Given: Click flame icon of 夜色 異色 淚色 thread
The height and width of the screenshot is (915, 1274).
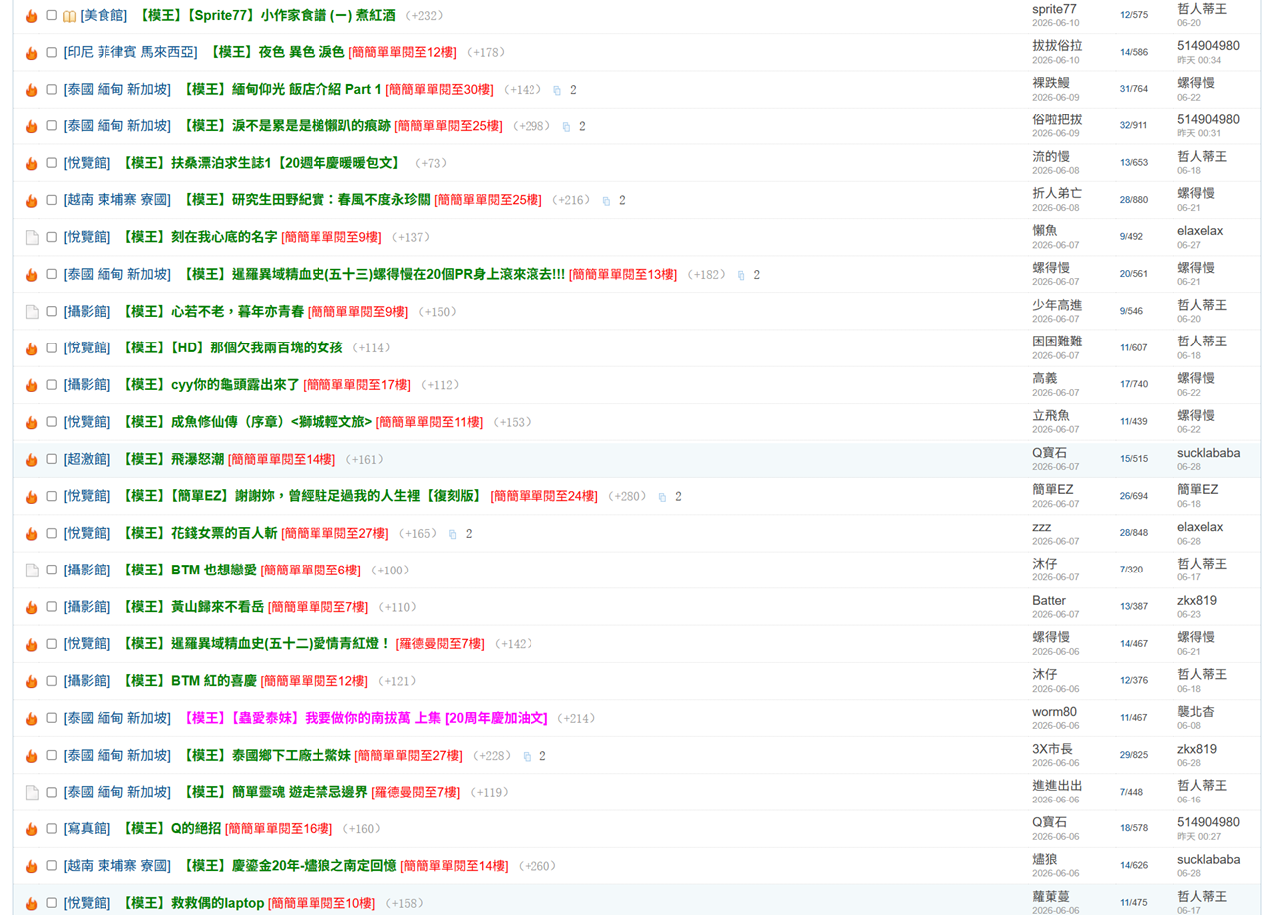Looking at the screenshot, I should 31,53.
